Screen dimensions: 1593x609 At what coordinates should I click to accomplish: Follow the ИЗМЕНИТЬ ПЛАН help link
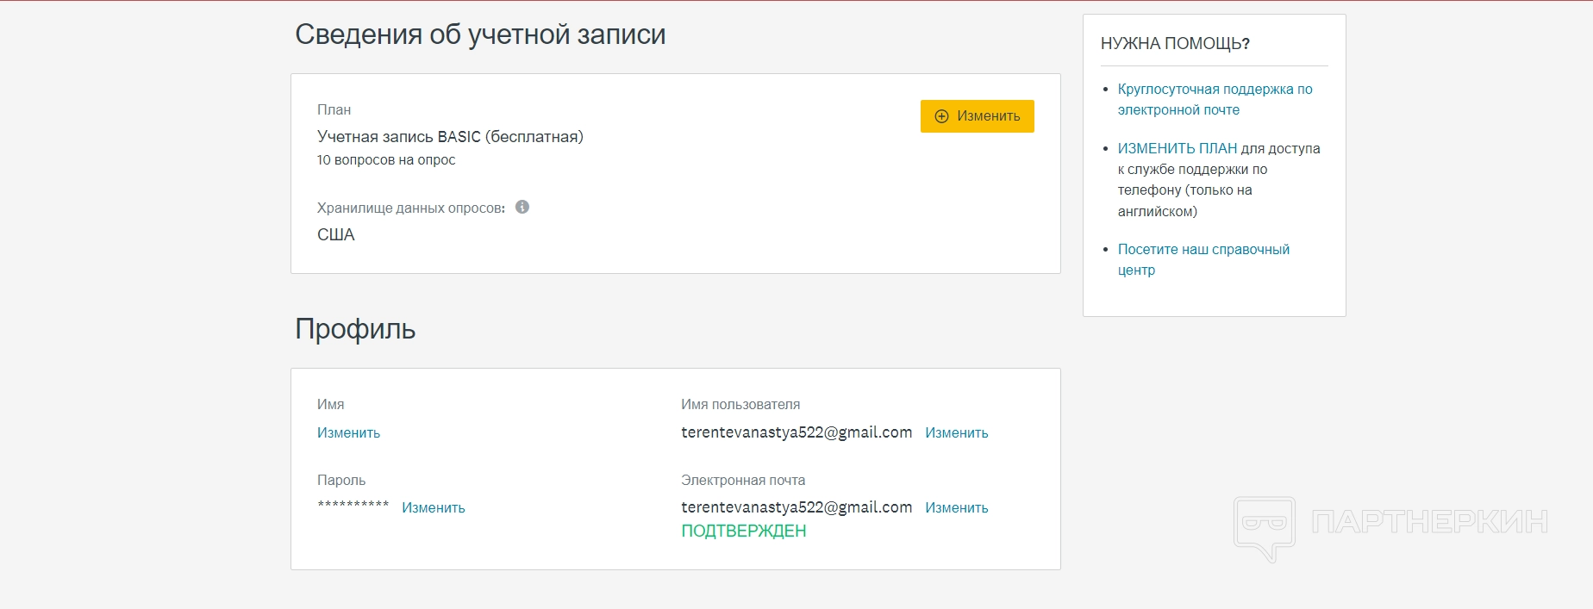click(1177, 148)
